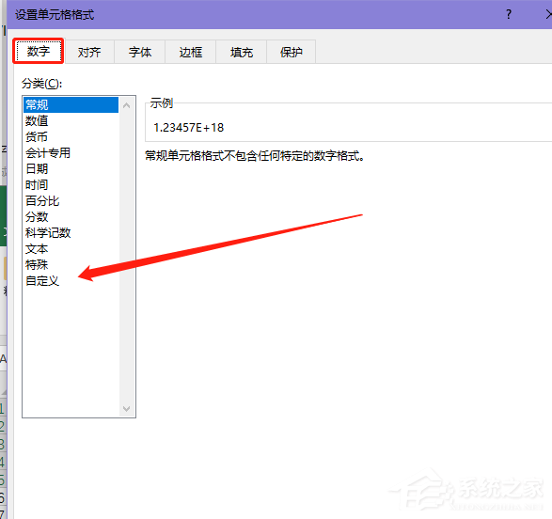The image size is (552, 519).
Task: Select the 文本 category
Action: coord(71,249)
